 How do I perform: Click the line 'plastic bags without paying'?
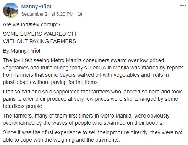tap(51, 82)
